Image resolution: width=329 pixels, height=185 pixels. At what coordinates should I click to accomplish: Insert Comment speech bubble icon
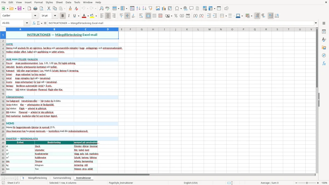[192, 8]
